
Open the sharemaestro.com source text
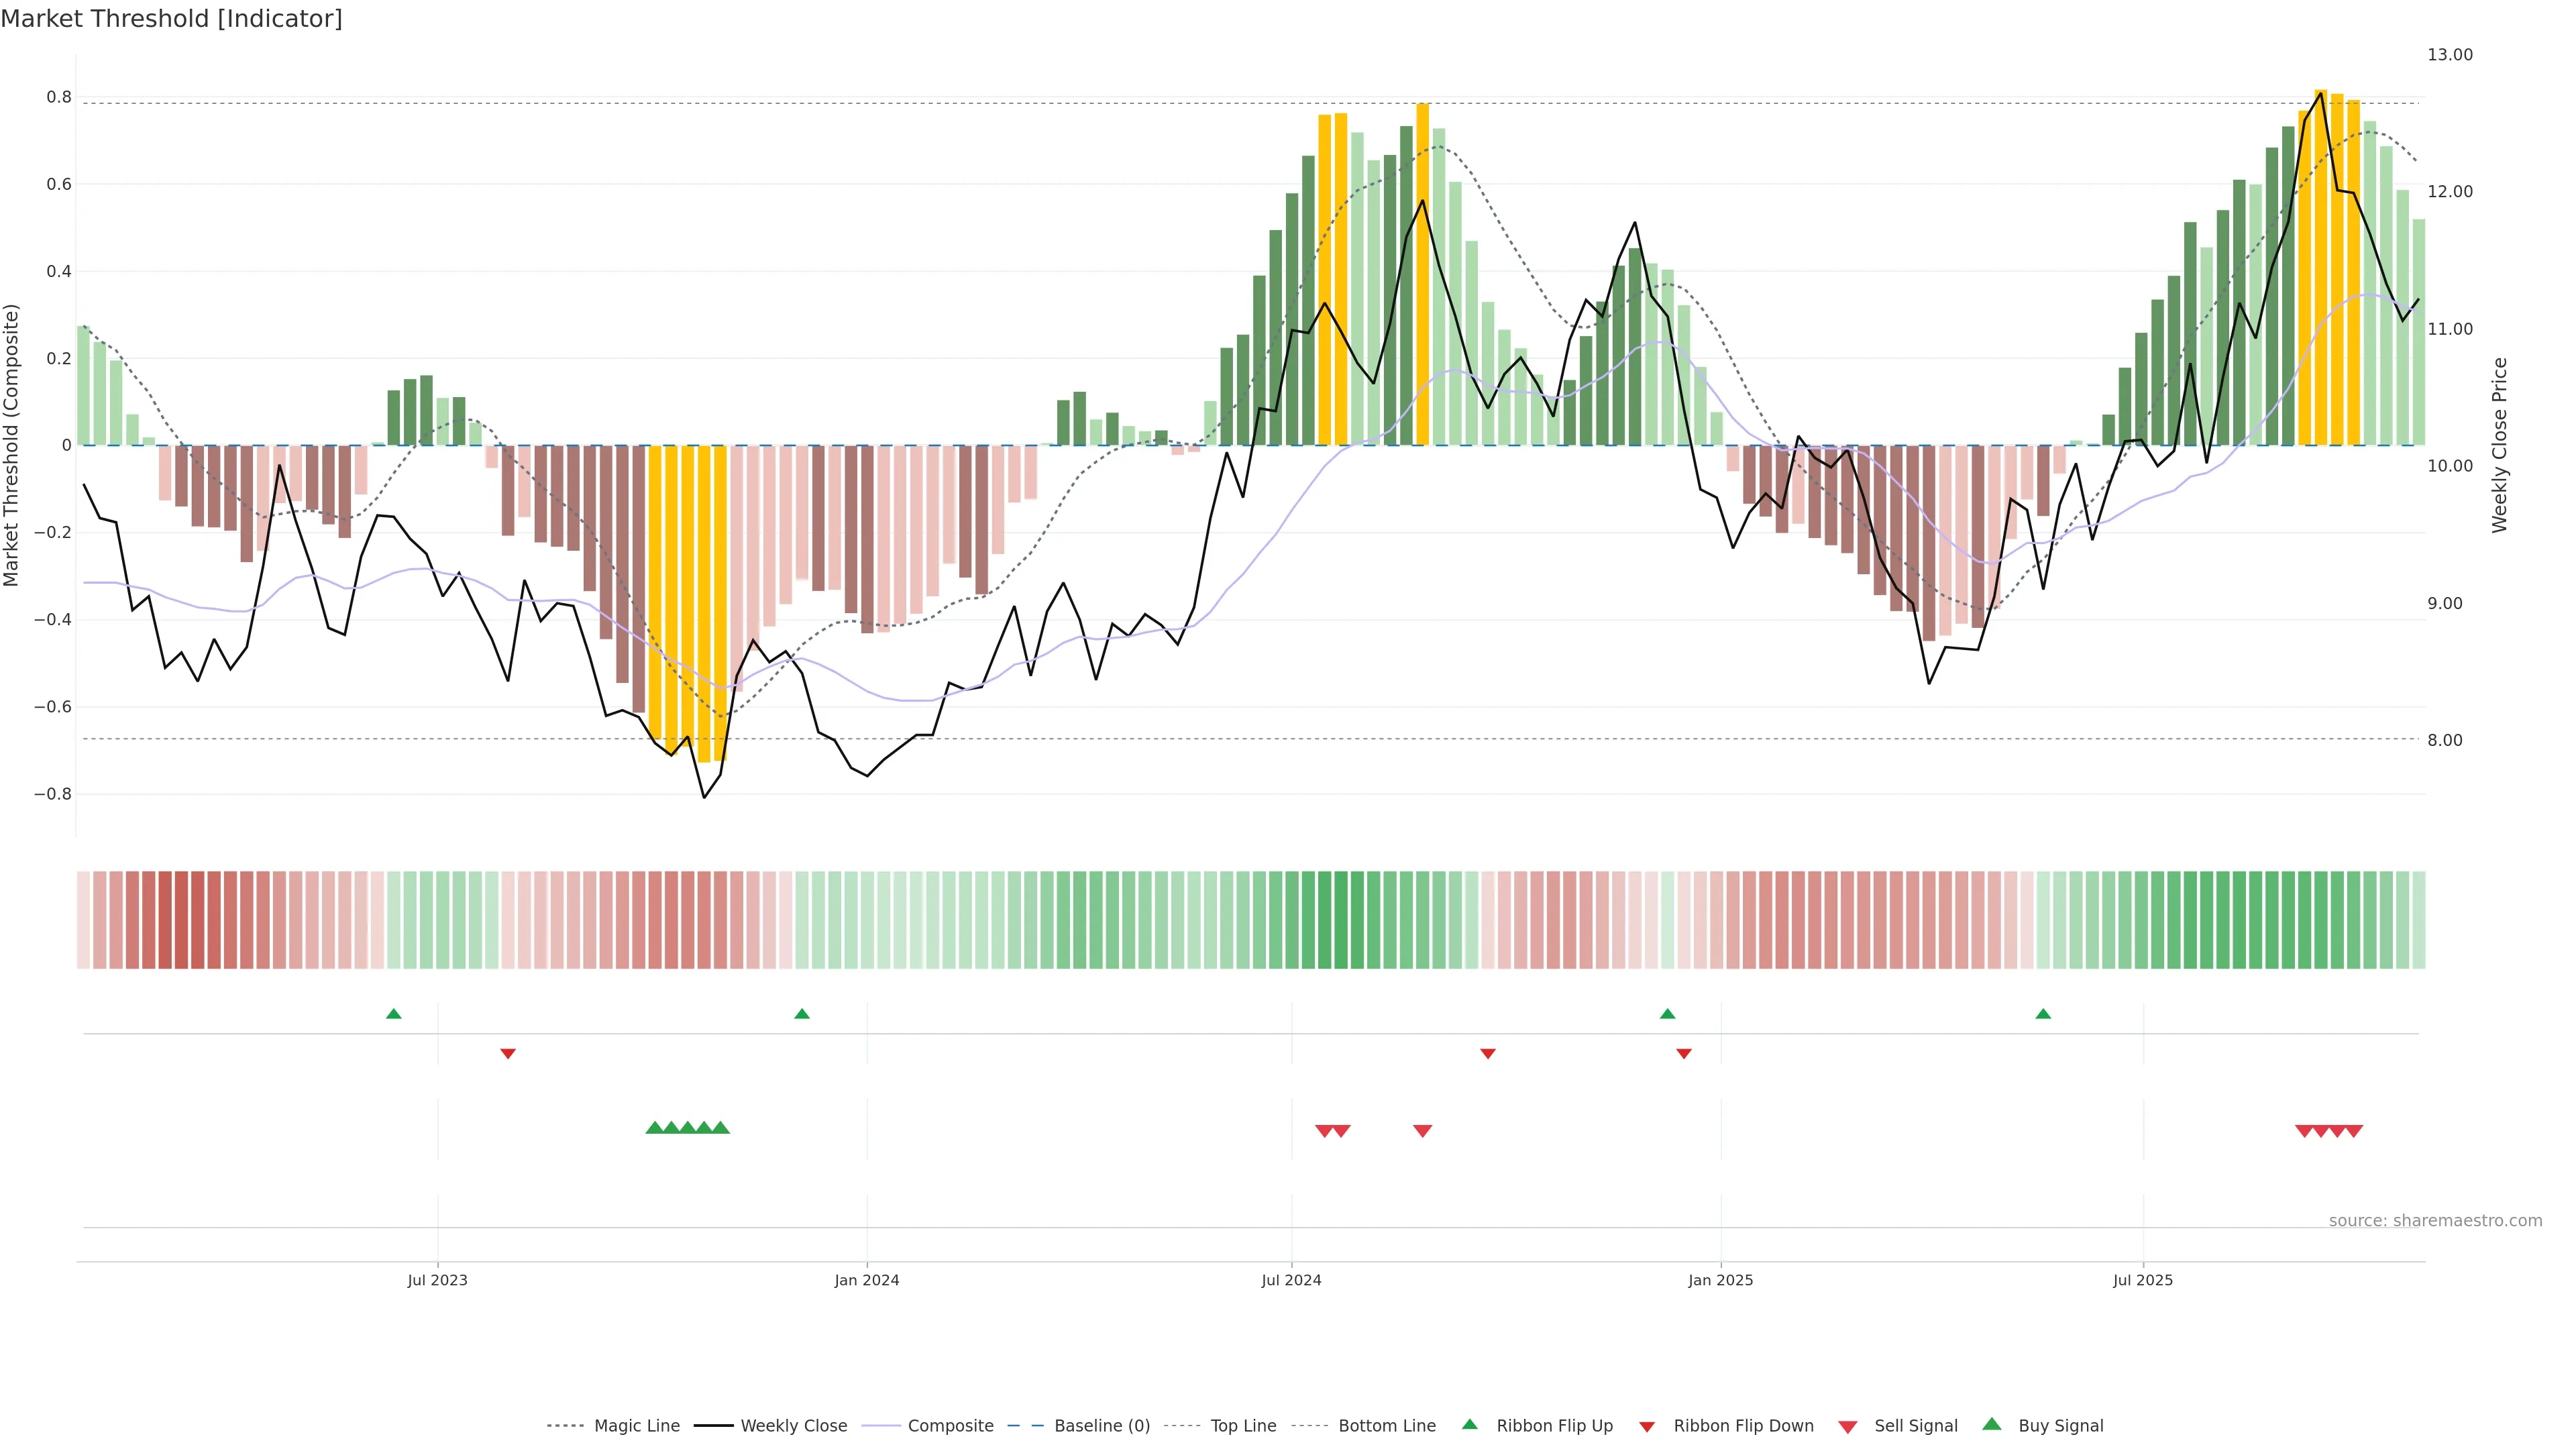[2435, 1221]
